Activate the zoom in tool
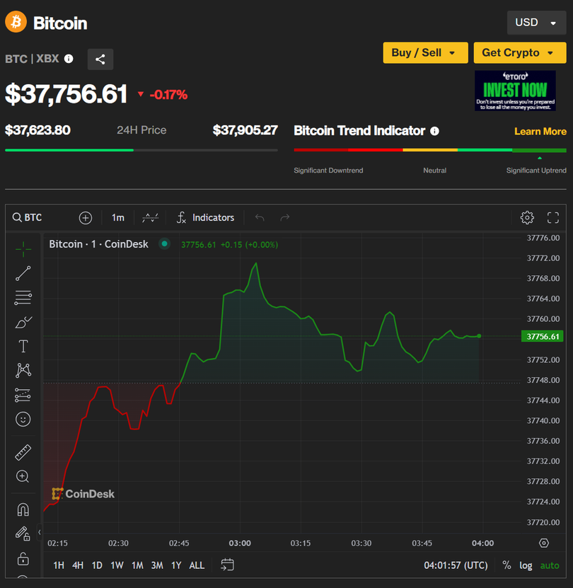The height and width of the screenshot is (588, 573). [23, 476]
